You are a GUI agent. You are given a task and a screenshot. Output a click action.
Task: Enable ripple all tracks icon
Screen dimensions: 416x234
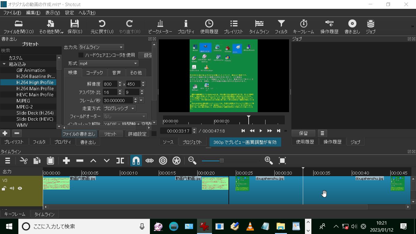coord(176,161)
